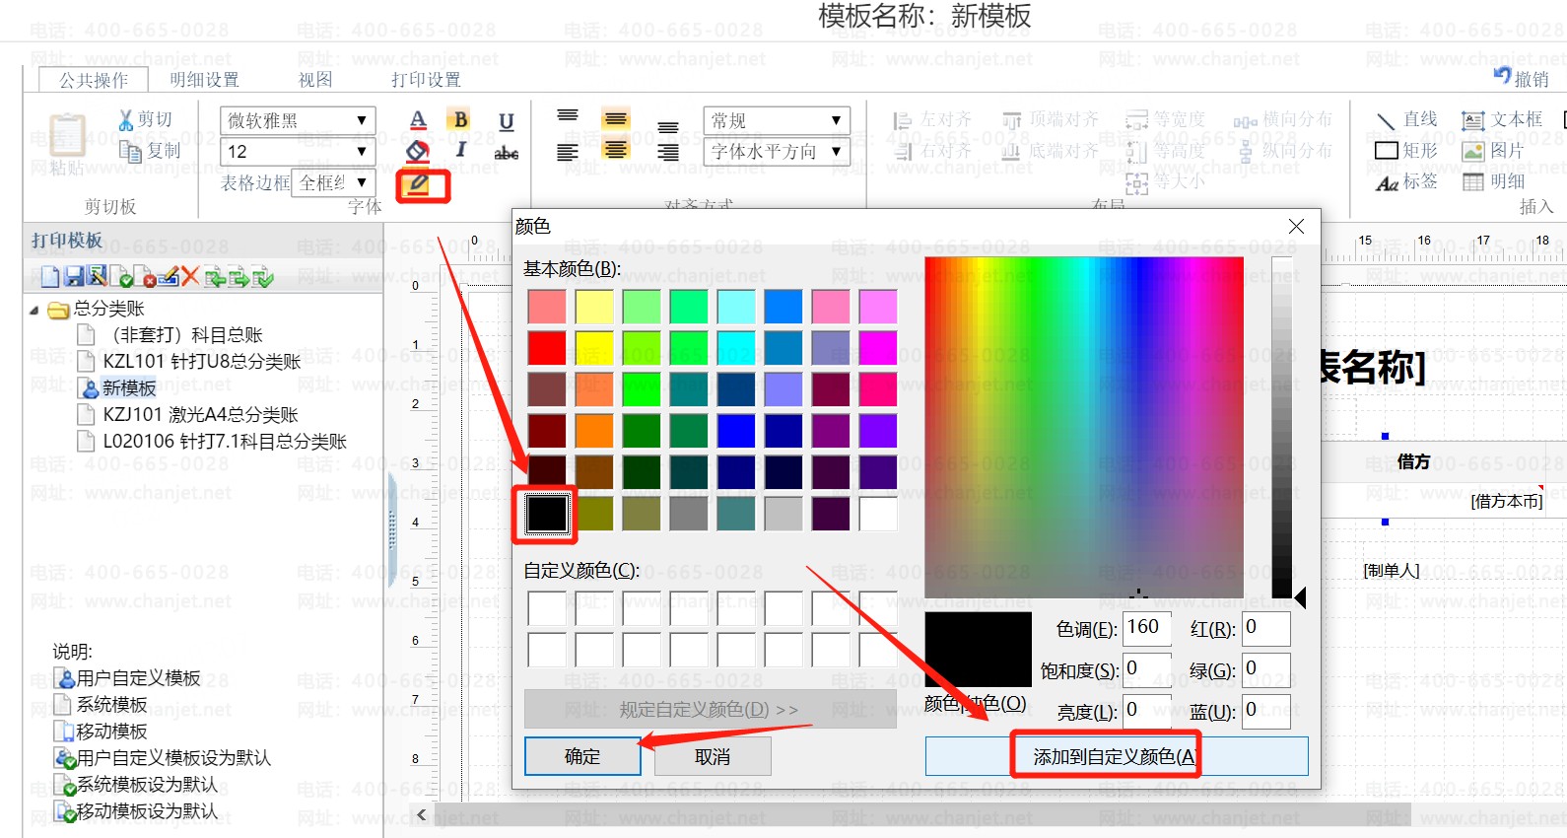Screen dimensions: 1567x838
Task: Insert a 直线 line
Action: [1406, 119]
